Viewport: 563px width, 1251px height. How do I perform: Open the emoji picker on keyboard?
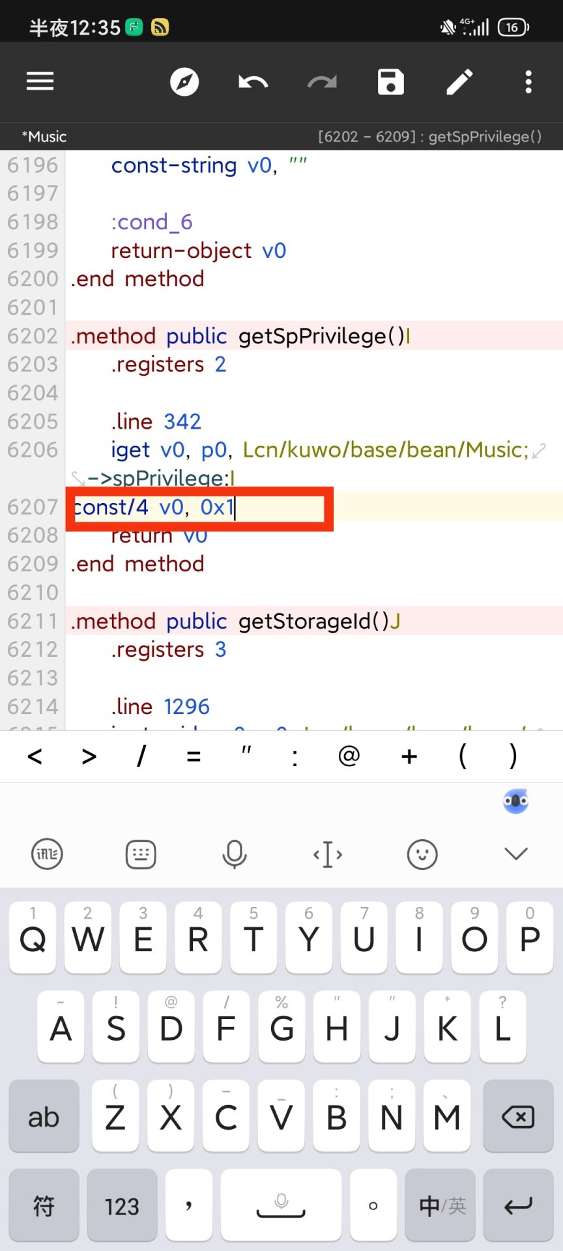click(x=422, y=854)
